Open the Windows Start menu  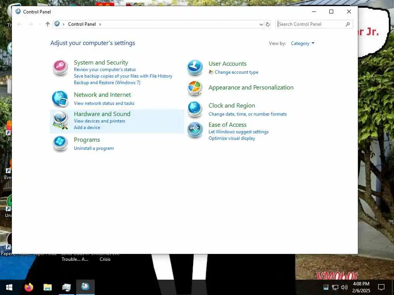(x=9, y=287)
